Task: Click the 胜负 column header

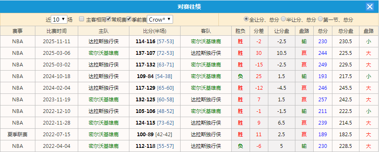Action: [x=240, y=31]
